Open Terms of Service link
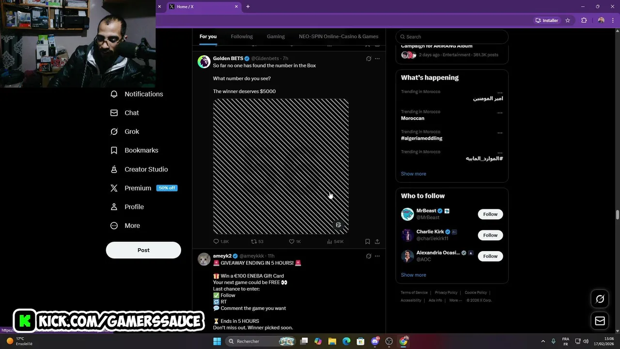This screenshot has width=620, height=349. (414, 293)
